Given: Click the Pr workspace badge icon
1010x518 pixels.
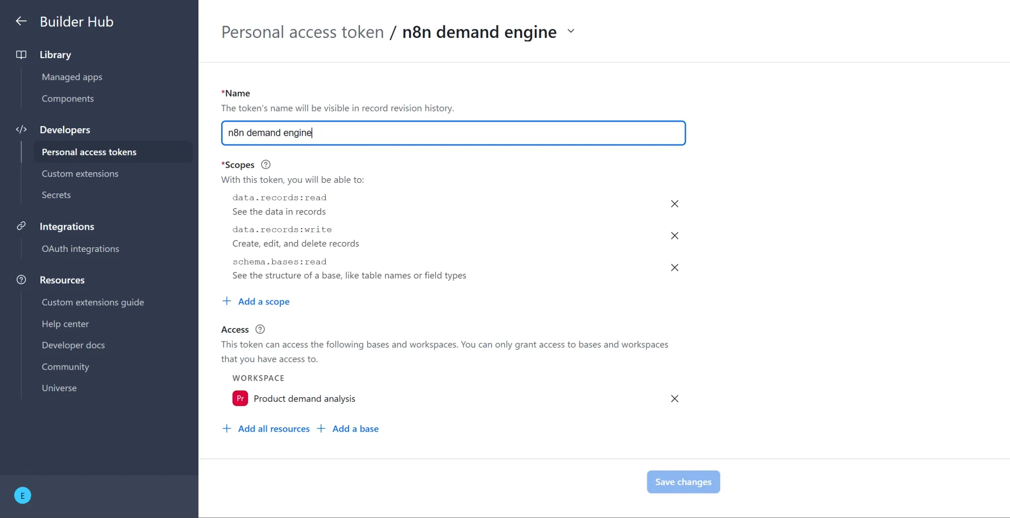Looking at the screenshot, I should pos(240,398).
